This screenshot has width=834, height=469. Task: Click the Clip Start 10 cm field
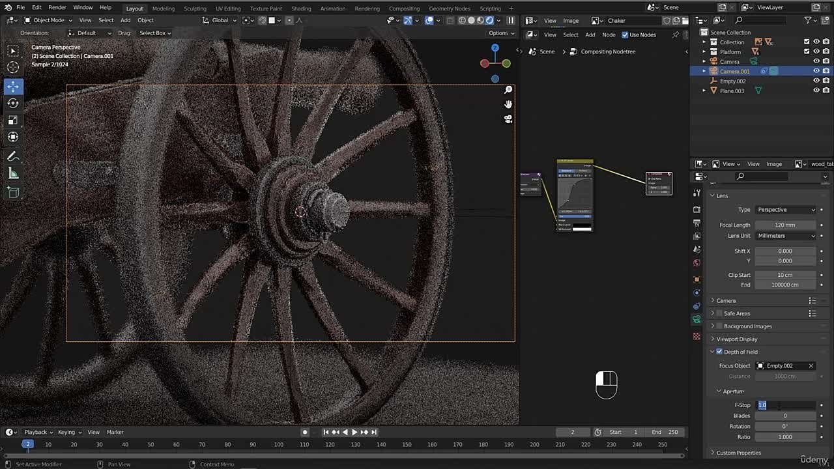pyautogui.click(x=785, y=275)
